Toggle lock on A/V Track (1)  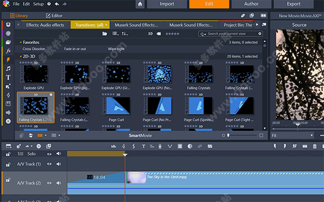click(8, 164)
